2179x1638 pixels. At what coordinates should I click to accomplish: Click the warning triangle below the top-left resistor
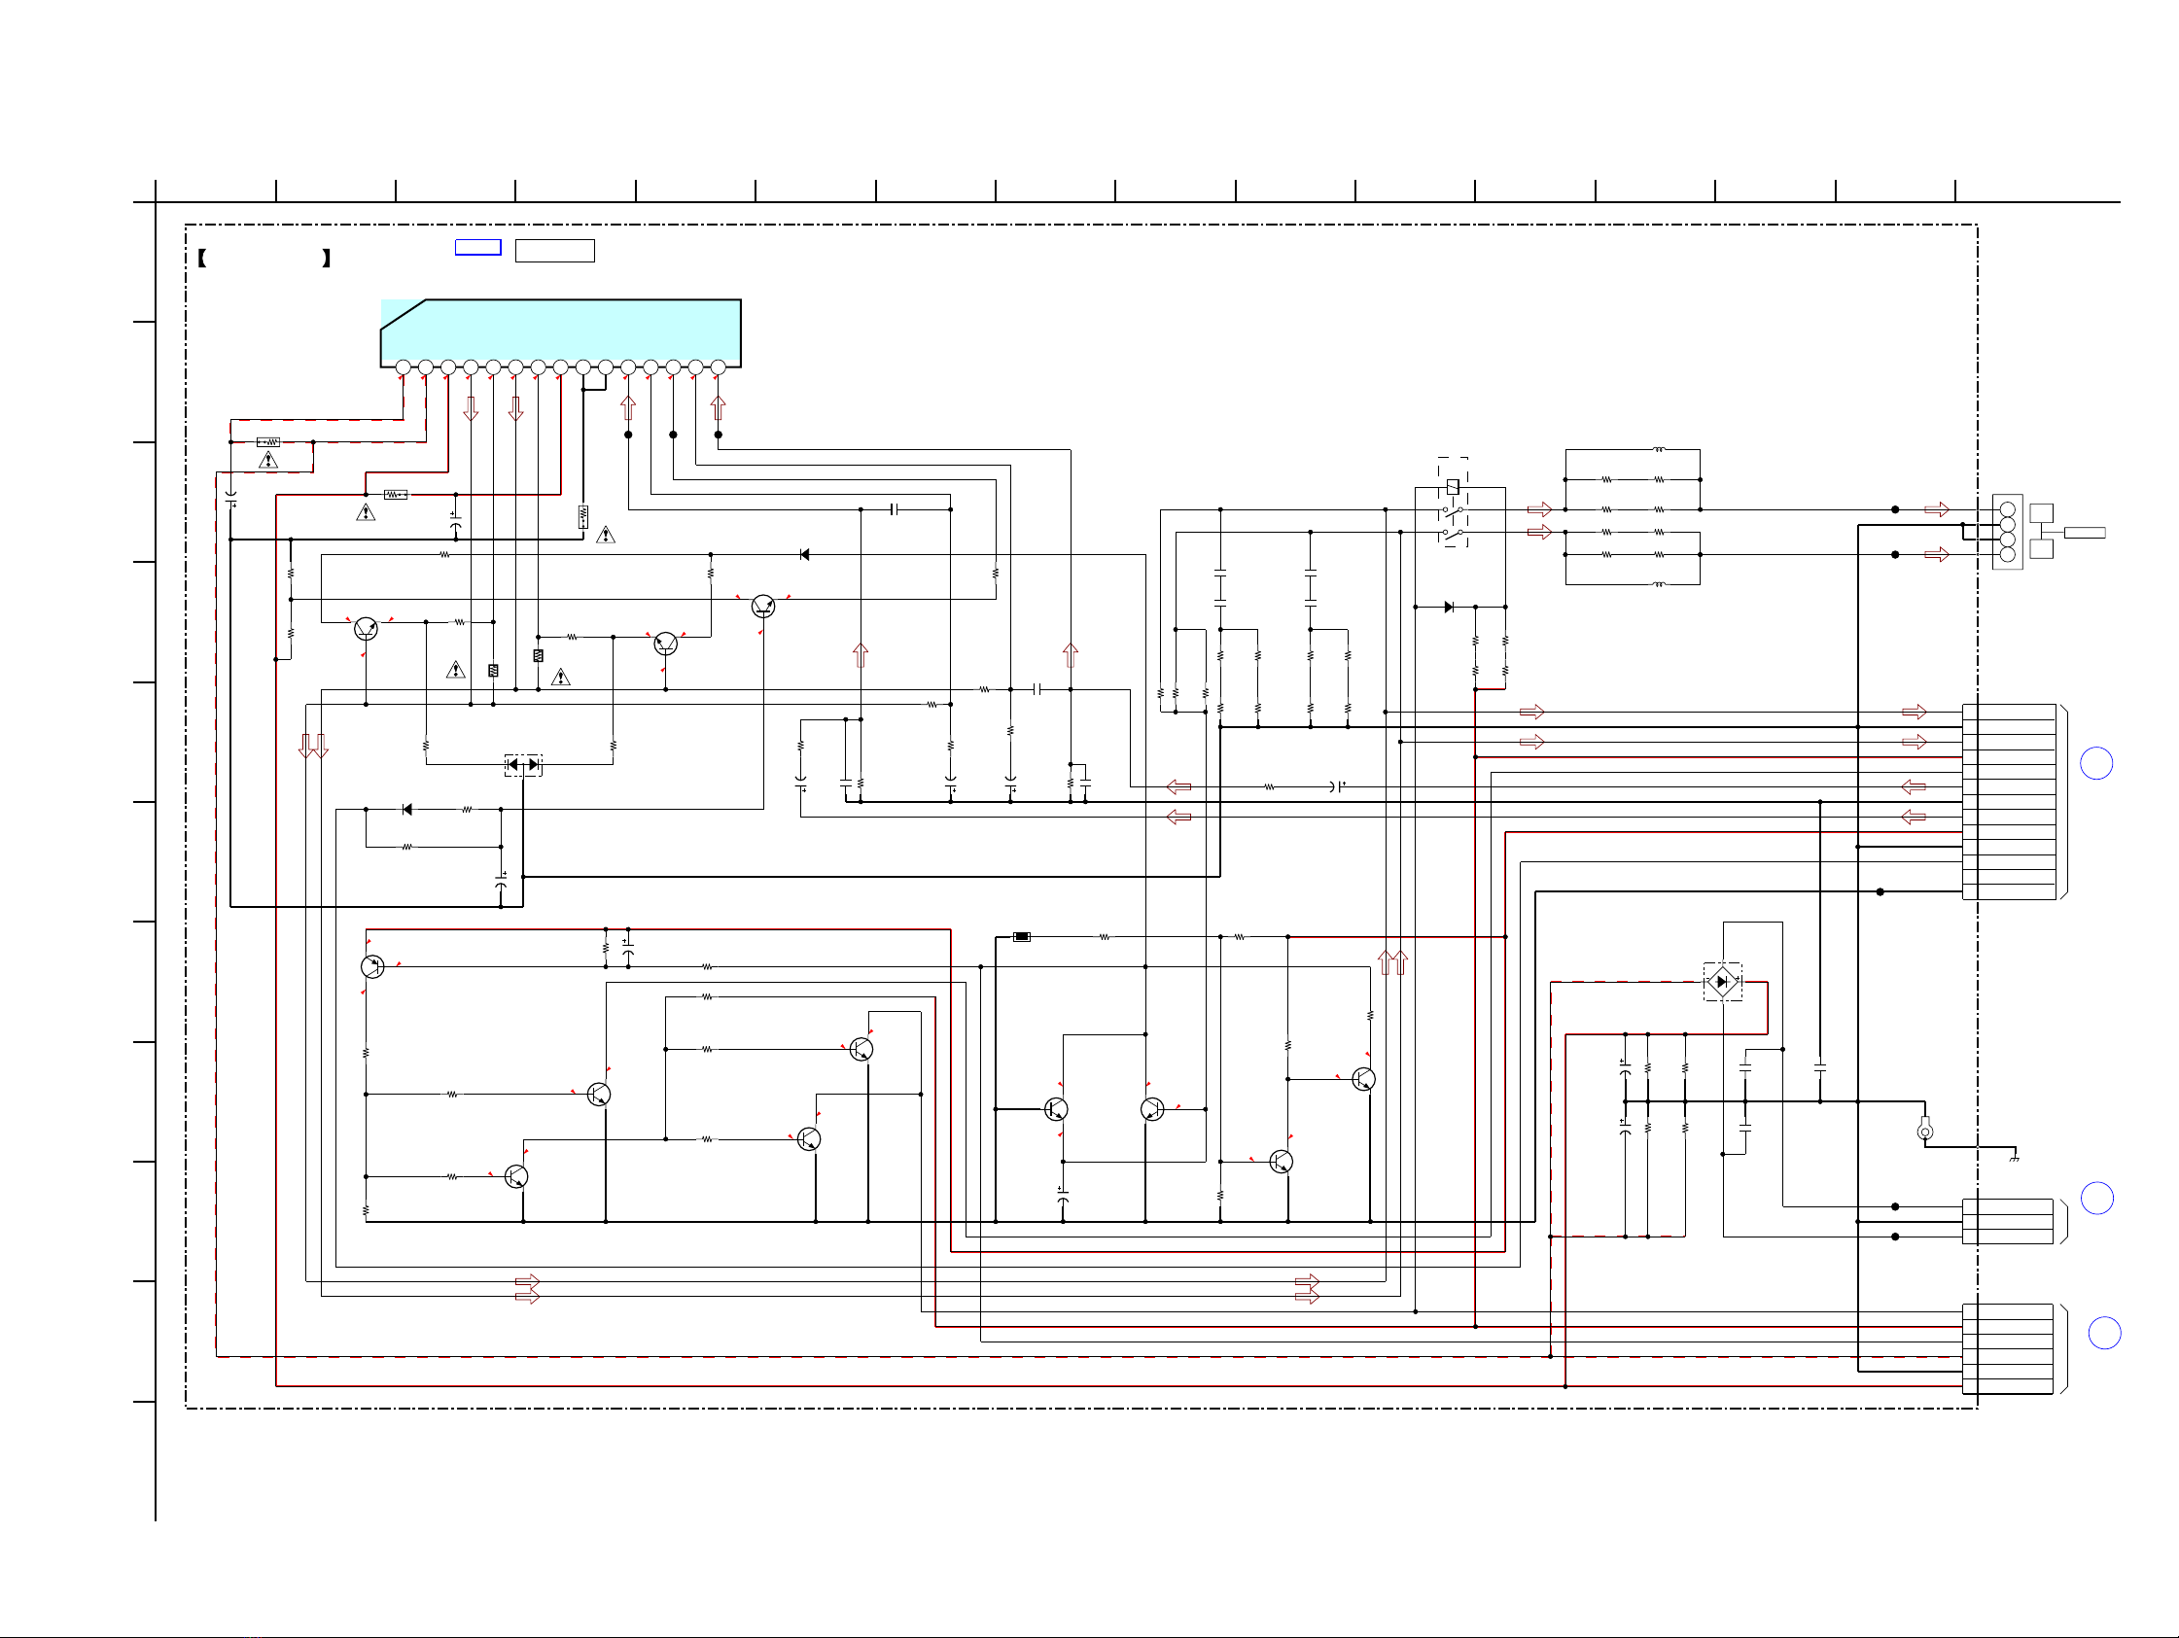coord(268,460)
